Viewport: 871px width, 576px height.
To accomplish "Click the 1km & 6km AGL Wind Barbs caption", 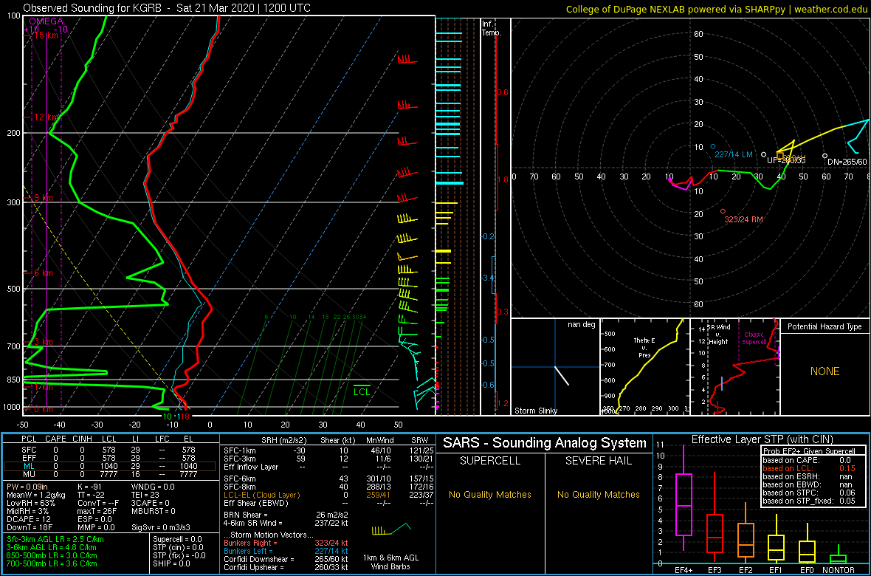I will (x=391, y=563).
